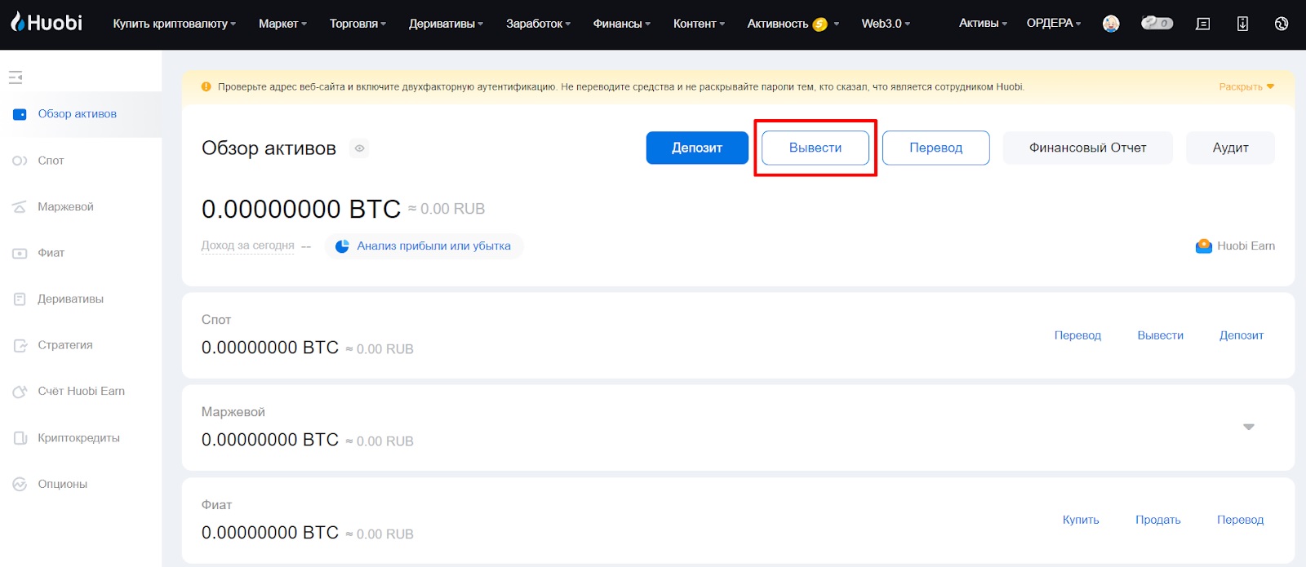This screenshot has height=567, width=1306.
Task: Open the Заработок dropdown
Action: [538, 24]
